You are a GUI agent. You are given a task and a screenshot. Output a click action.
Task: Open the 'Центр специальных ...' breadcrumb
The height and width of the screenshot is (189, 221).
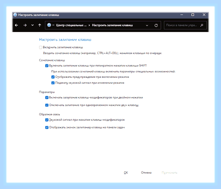pyautogui.click(x=71, y=25)
